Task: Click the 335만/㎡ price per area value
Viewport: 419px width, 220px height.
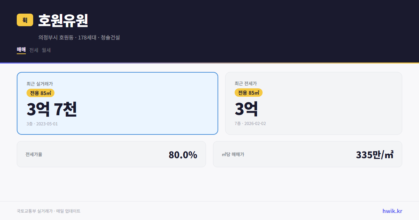Action: pyautogui.click(x=374, y=154)
